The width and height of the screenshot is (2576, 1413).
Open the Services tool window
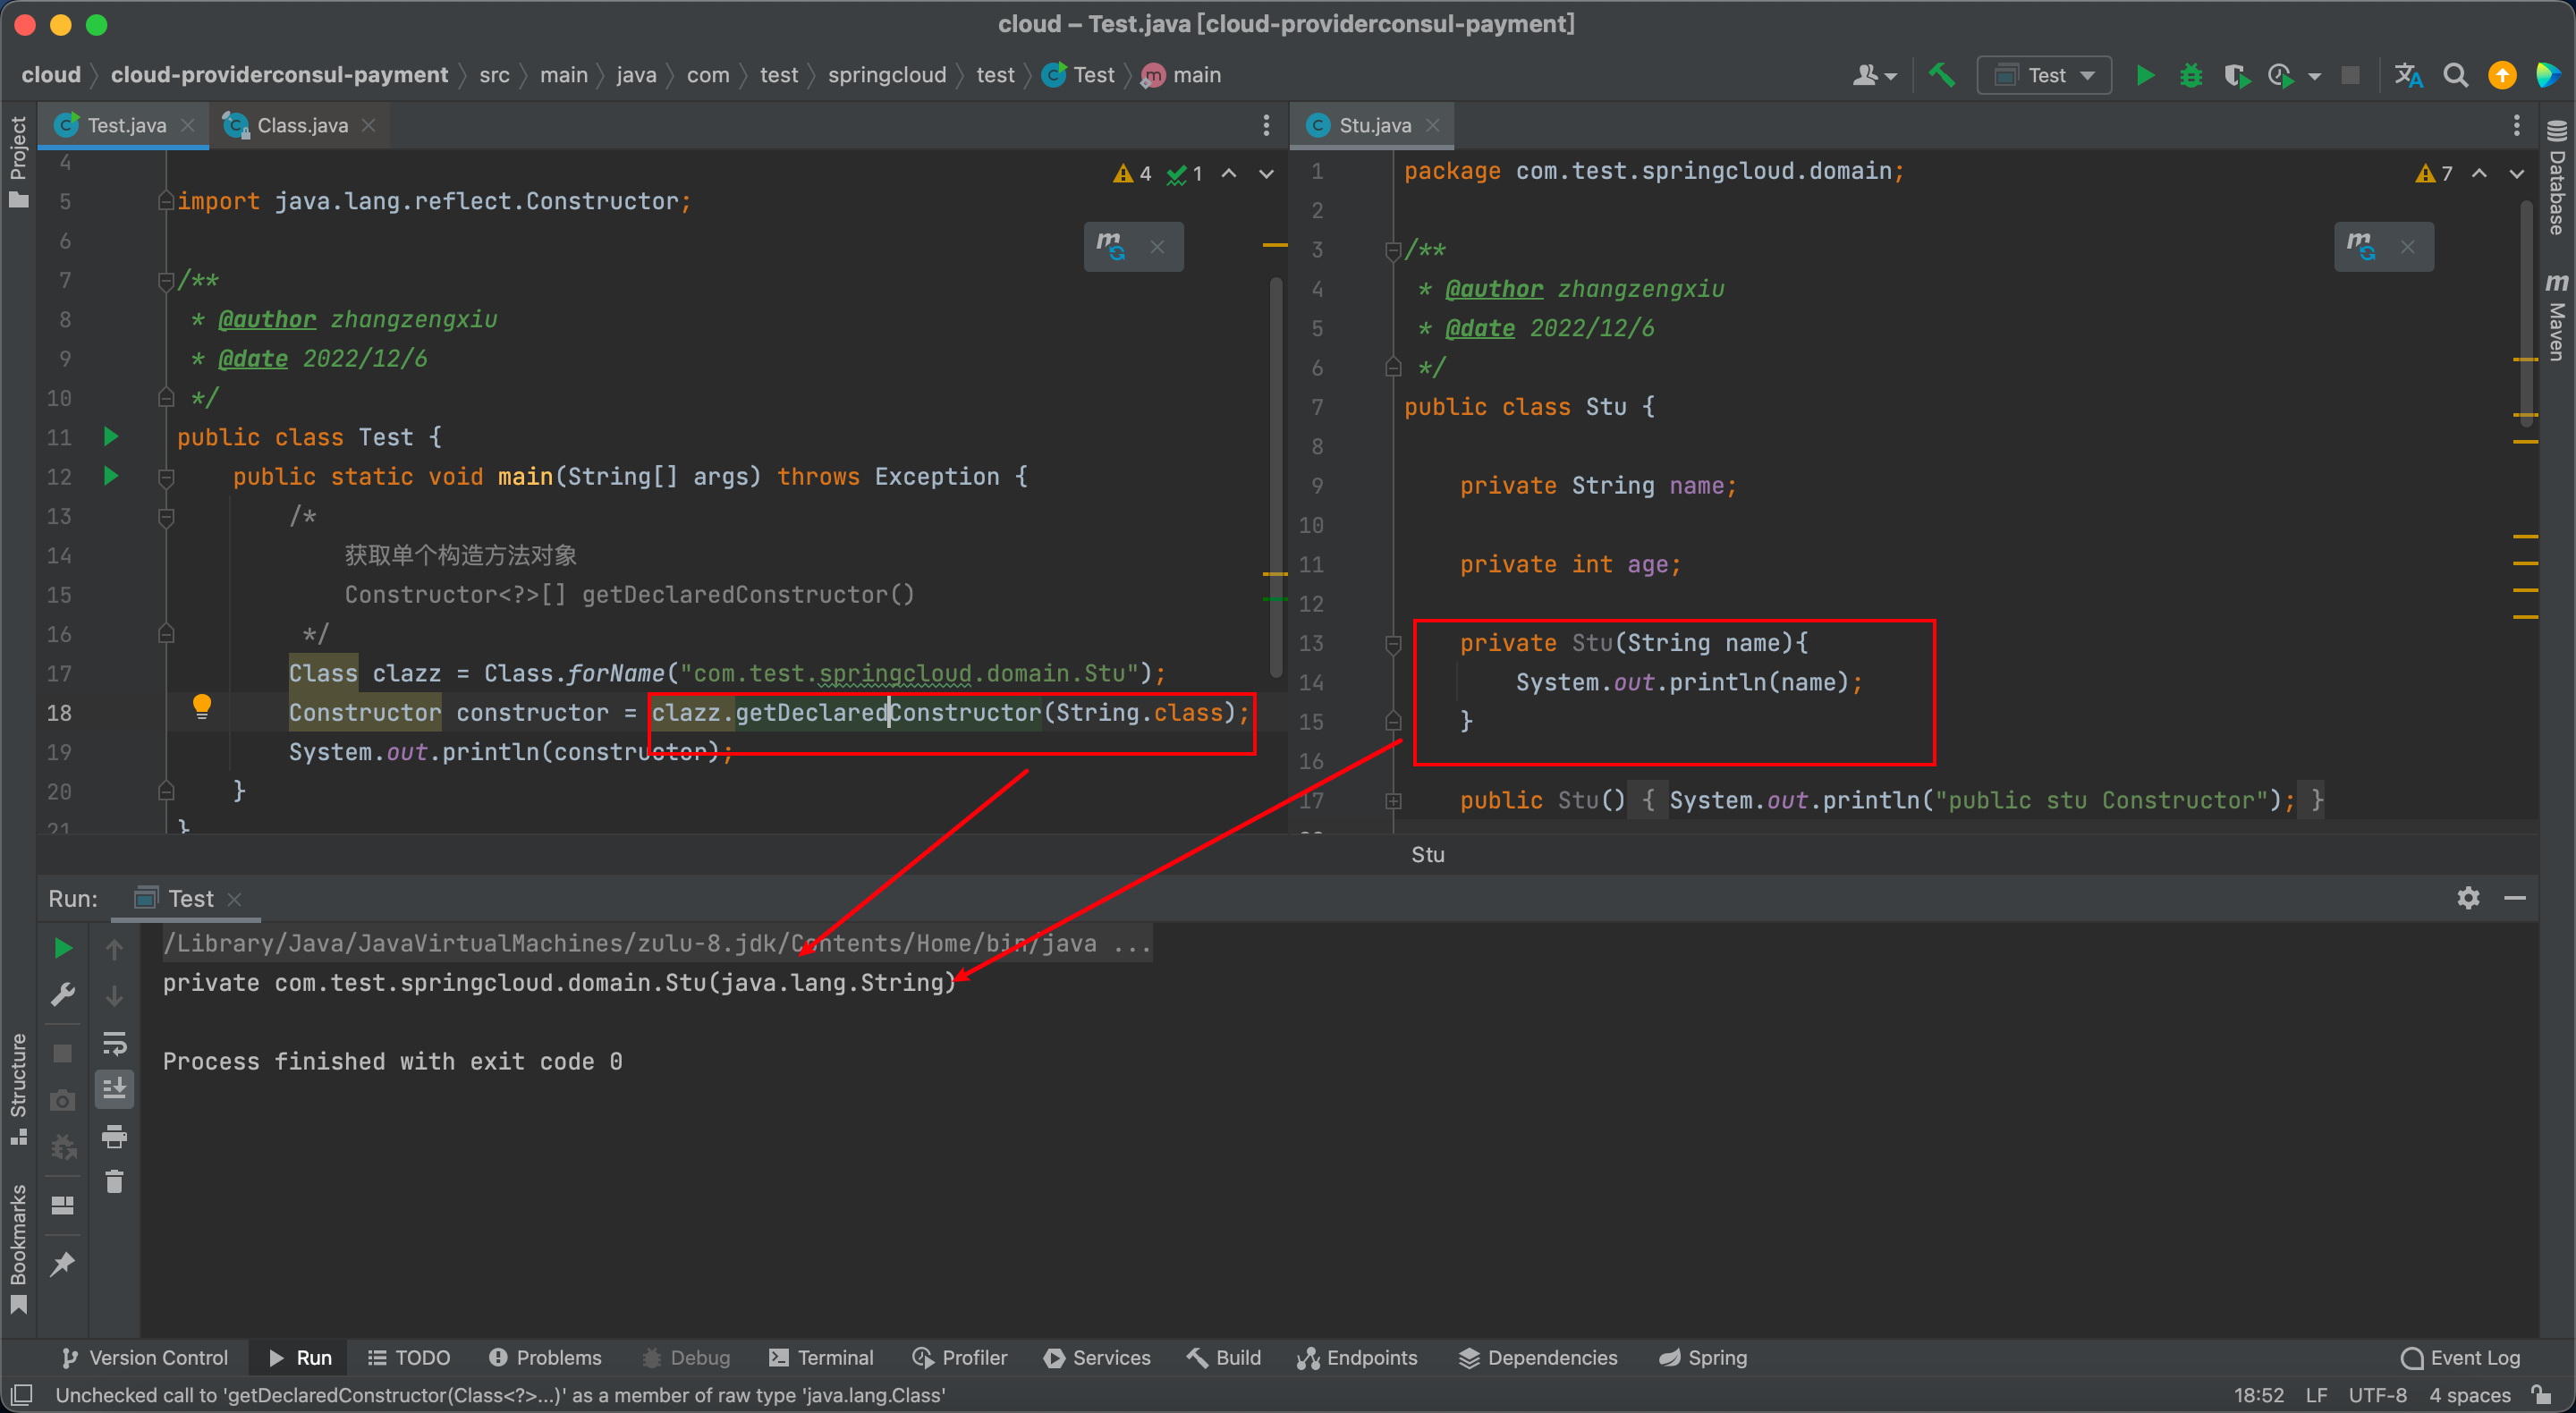1097,1357
